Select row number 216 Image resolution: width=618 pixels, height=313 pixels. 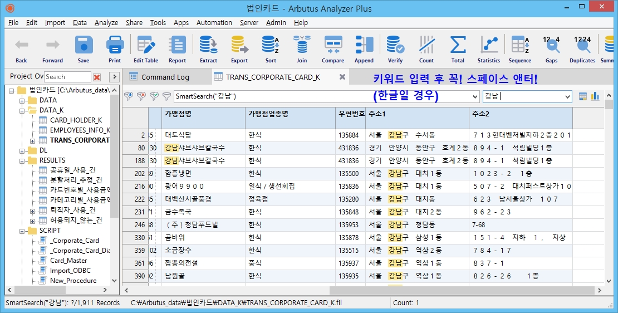click(135, 187)
